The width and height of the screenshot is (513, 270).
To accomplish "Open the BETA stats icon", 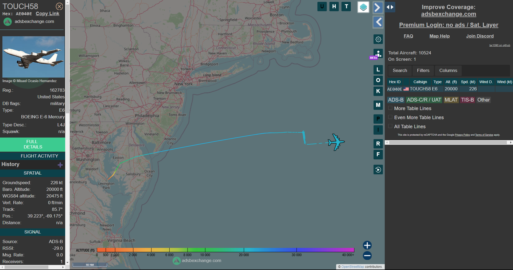I will point(378,54).
